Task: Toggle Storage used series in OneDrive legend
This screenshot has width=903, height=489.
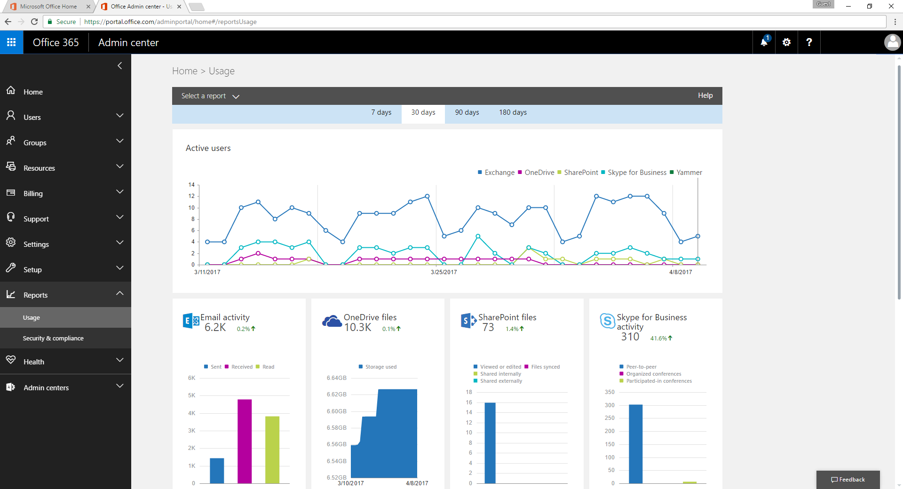Action: [378, 367]
